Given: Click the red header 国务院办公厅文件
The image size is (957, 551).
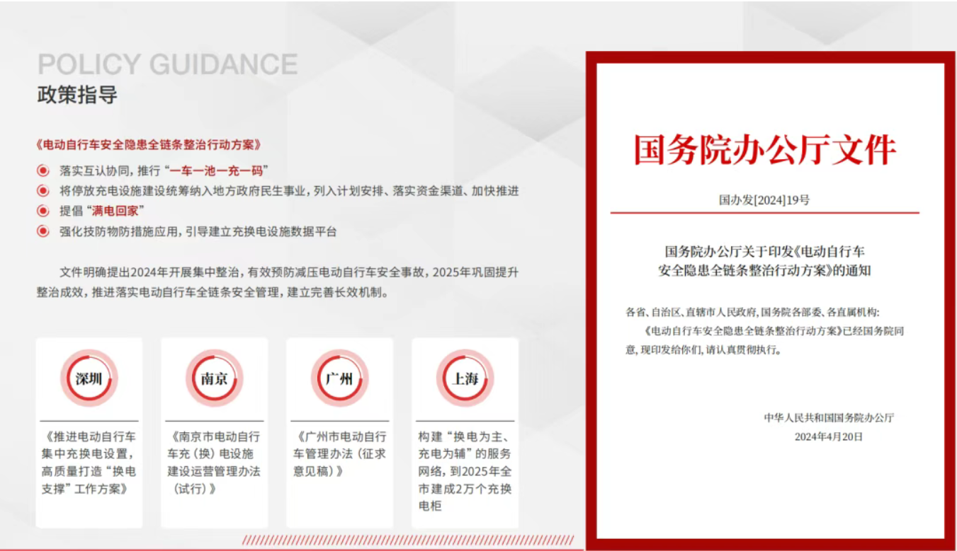Looking at the screenshot, I should point(765,150).
